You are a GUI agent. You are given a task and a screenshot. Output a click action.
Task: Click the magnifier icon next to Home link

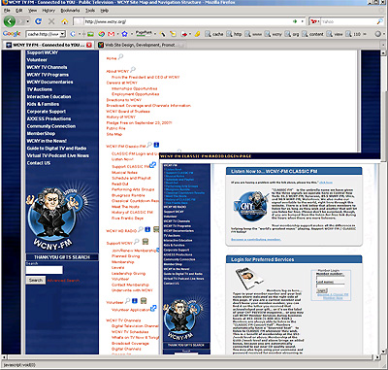(120, 57)
